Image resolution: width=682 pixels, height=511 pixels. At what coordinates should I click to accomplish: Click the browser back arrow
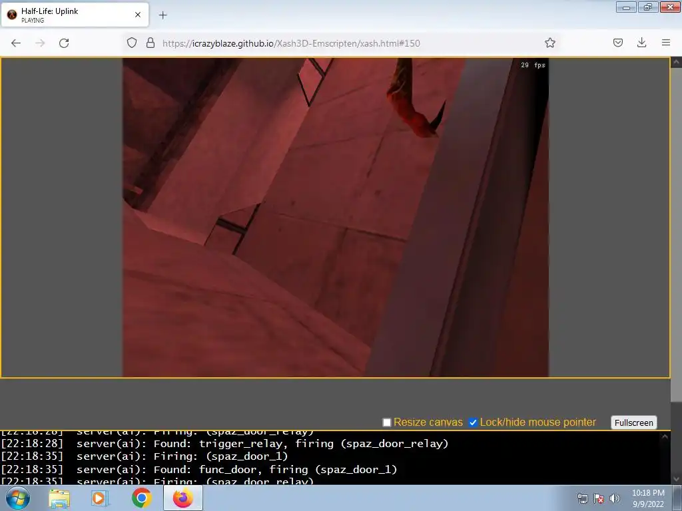click(x=16, y=43)
